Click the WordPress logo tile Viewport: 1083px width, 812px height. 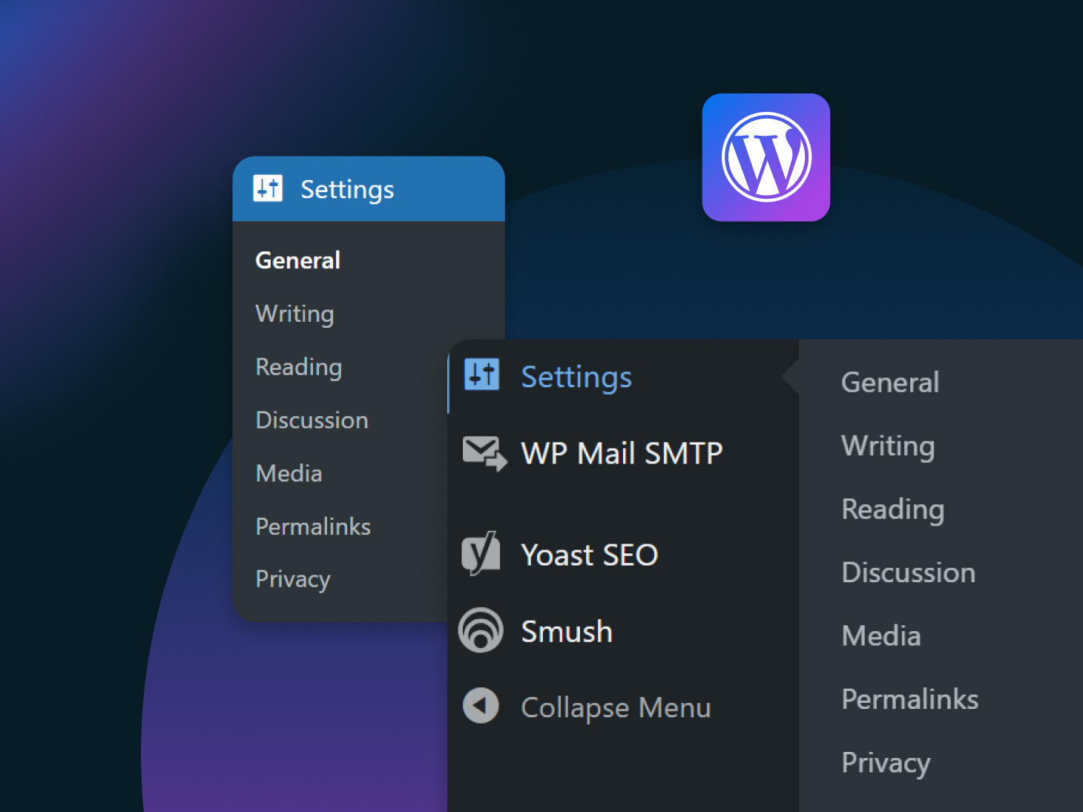[766, 157]
